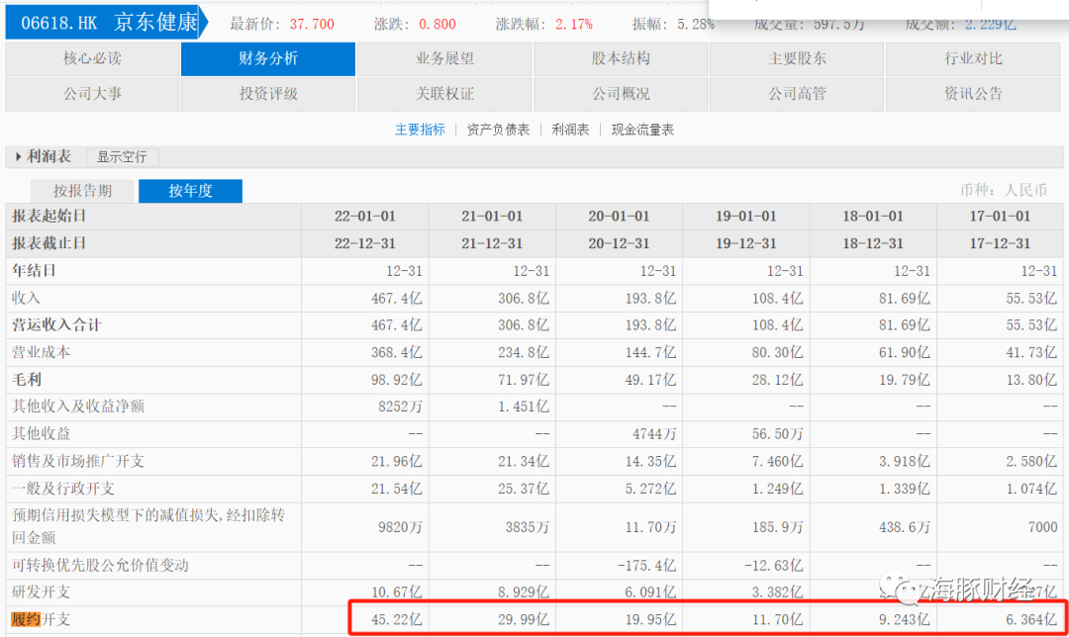1069x637 pixels.
Task: Select the 预期信用损失模型下的减值损失 row label
Action: pos(148,526)
